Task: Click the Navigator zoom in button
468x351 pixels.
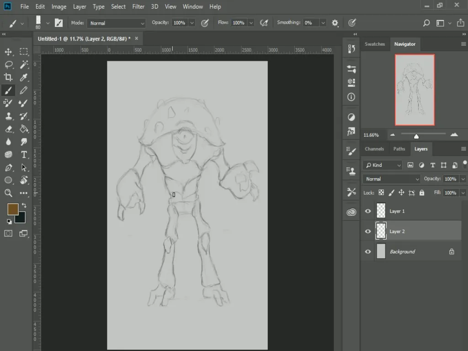Action: (x=454, y=135)
